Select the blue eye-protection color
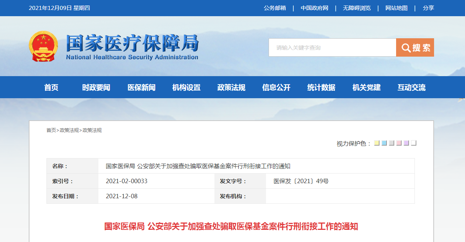Viewport: 465px width, 242px height. pos(384,143)
